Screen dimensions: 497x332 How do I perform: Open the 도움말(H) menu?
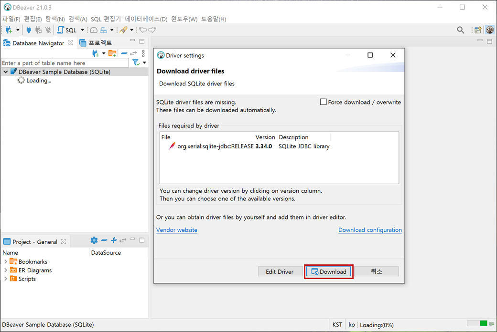(x=214, y=19)
